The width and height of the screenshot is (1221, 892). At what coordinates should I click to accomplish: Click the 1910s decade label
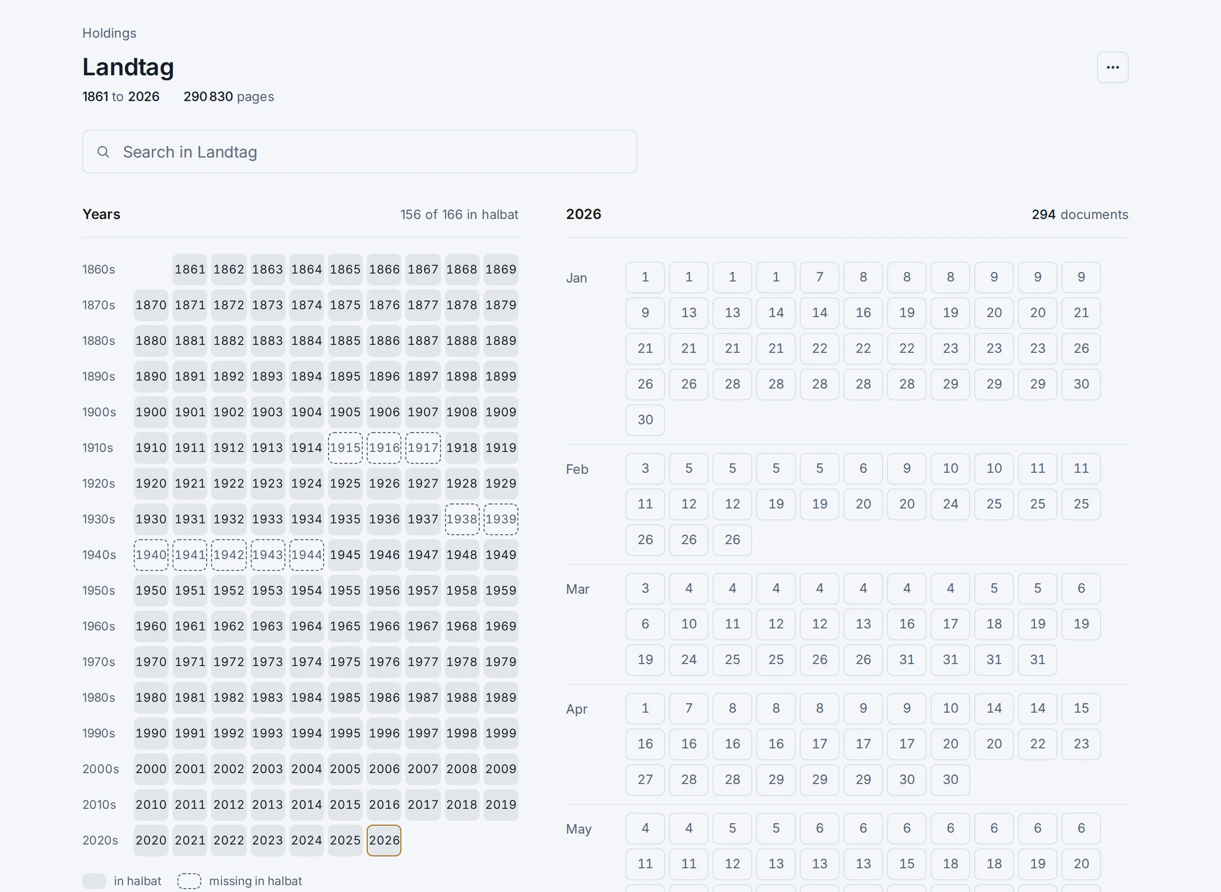tap(98, 448)
